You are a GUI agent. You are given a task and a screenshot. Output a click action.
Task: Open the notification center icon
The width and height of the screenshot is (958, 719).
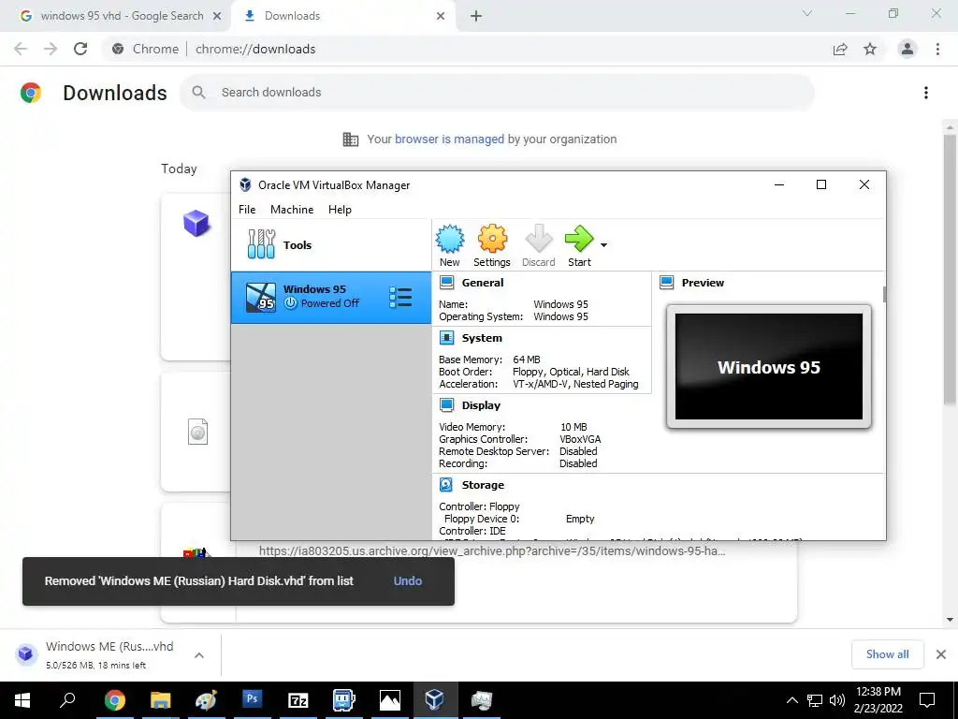927,700
